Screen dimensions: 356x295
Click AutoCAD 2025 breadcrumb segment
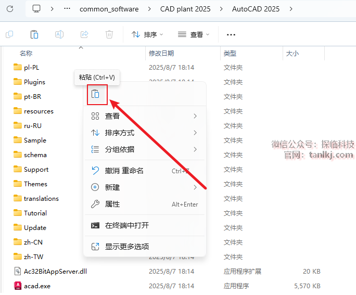(x=256, y=9)
